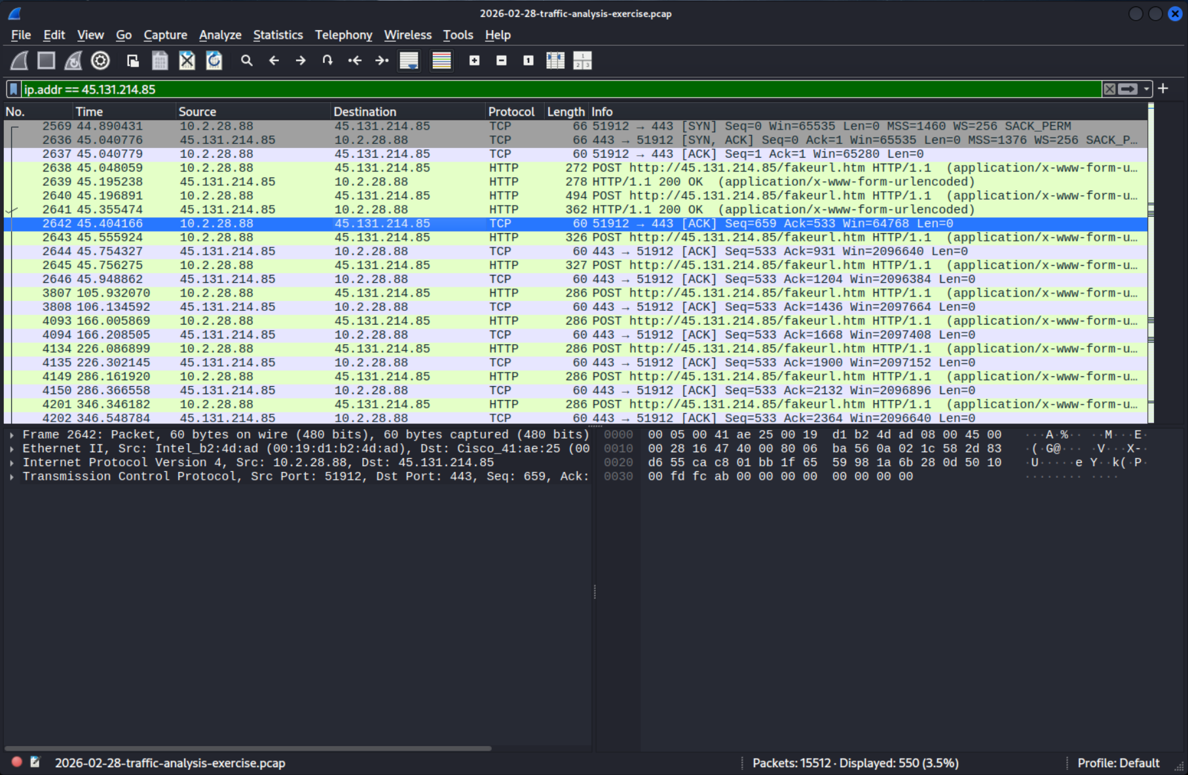Save this capture file icon
1188x775 pixels.
tap(160, 61)
